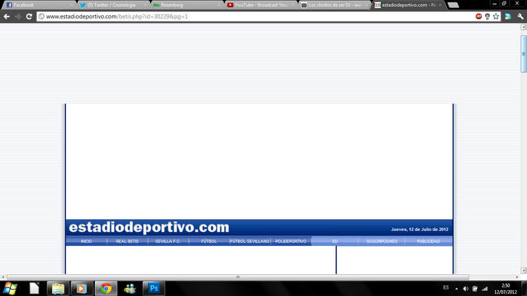Open the POLIDEPORTIVO section
This screenshot has width=527, height=296.
(291, 241)
